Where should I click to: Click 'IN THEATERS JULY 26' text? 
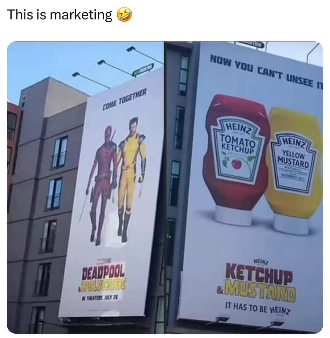99,299
